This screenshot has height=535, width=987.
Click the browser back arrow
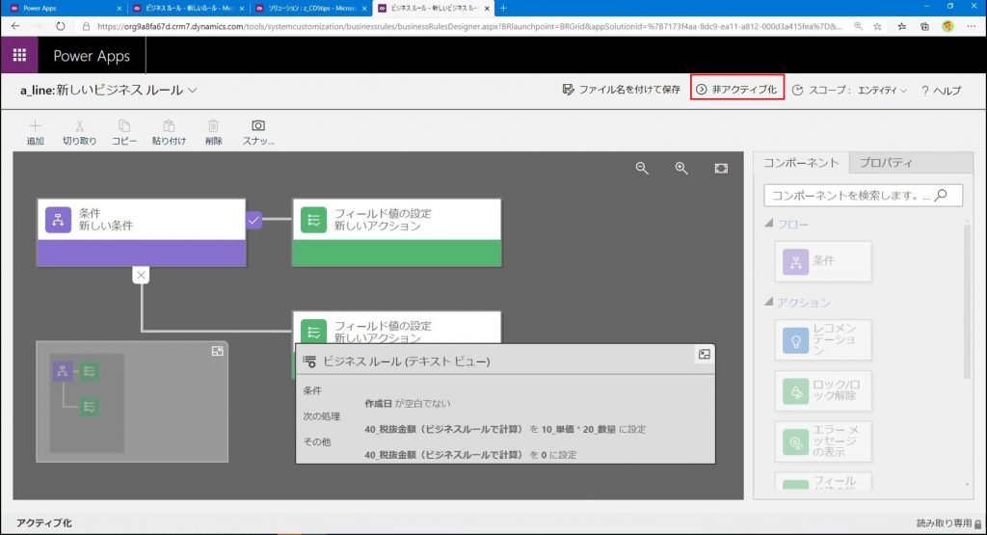pos(15,26)
